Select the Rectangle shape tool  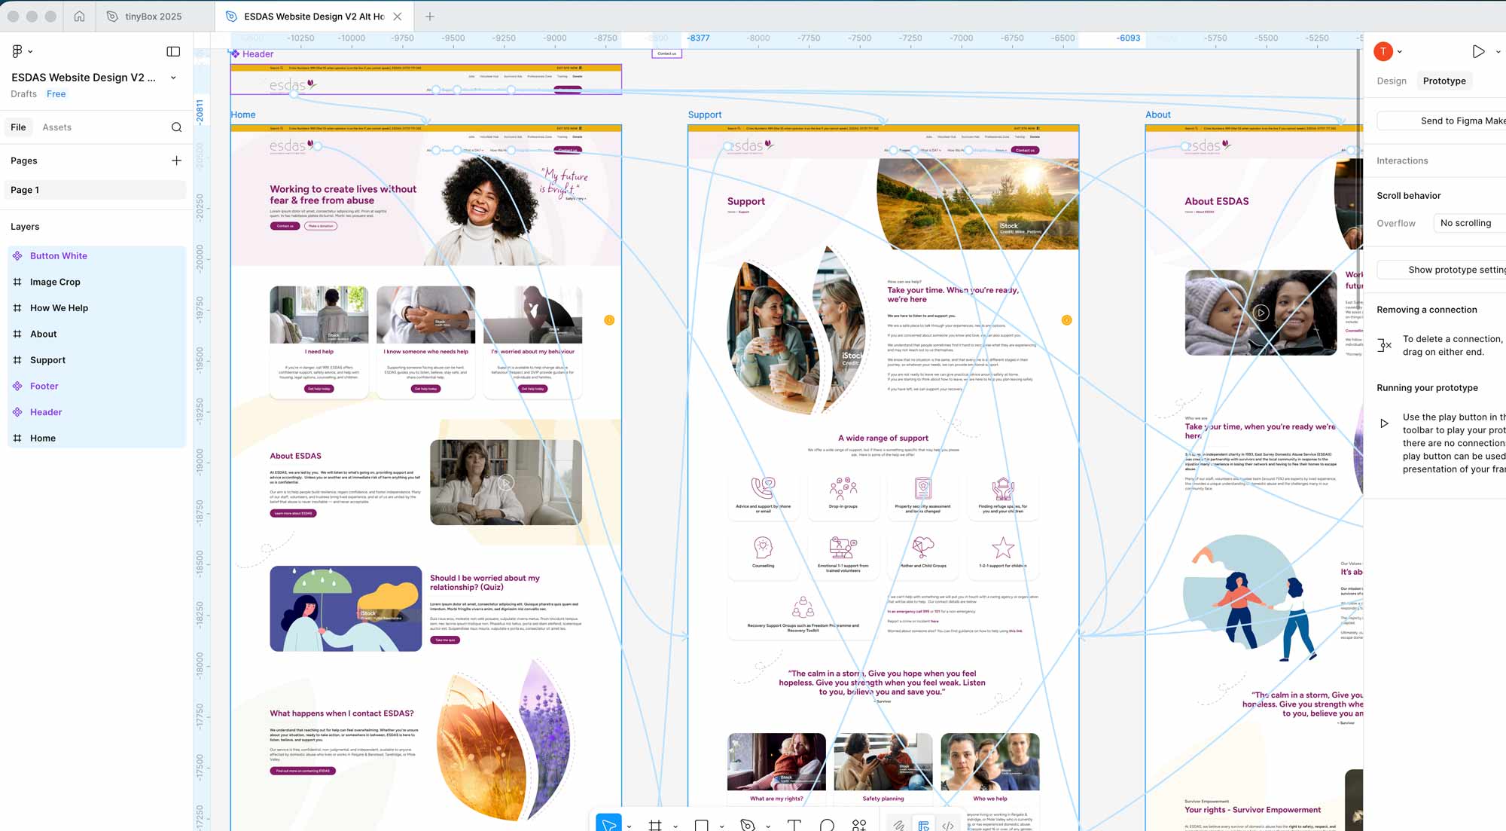coord(701,825)
